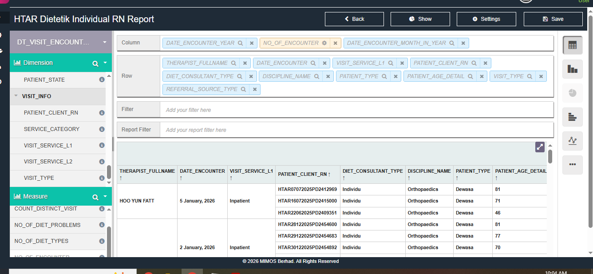Screen dimensions: 593x274
Task: Remove DISCIPLINE_NAME from rows
Action: coord(328,76)
